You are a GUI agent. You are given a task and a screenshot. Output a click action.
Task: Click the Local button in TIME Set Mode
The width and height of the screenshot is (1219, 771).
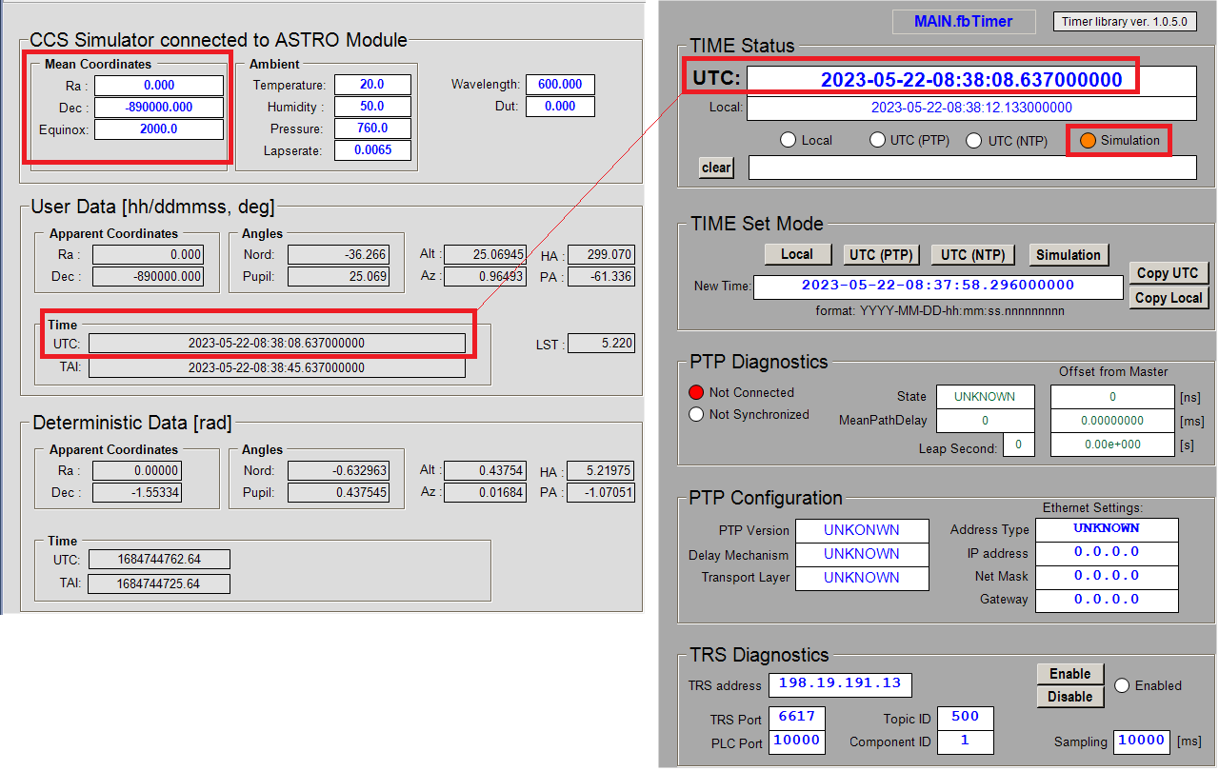[x=797, y=254]
